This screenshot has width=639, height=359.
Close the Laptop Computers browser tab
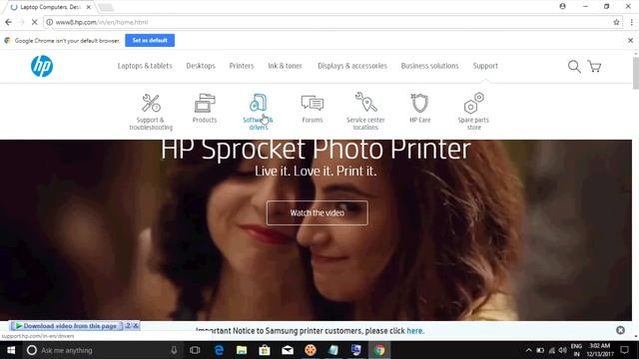89,7
